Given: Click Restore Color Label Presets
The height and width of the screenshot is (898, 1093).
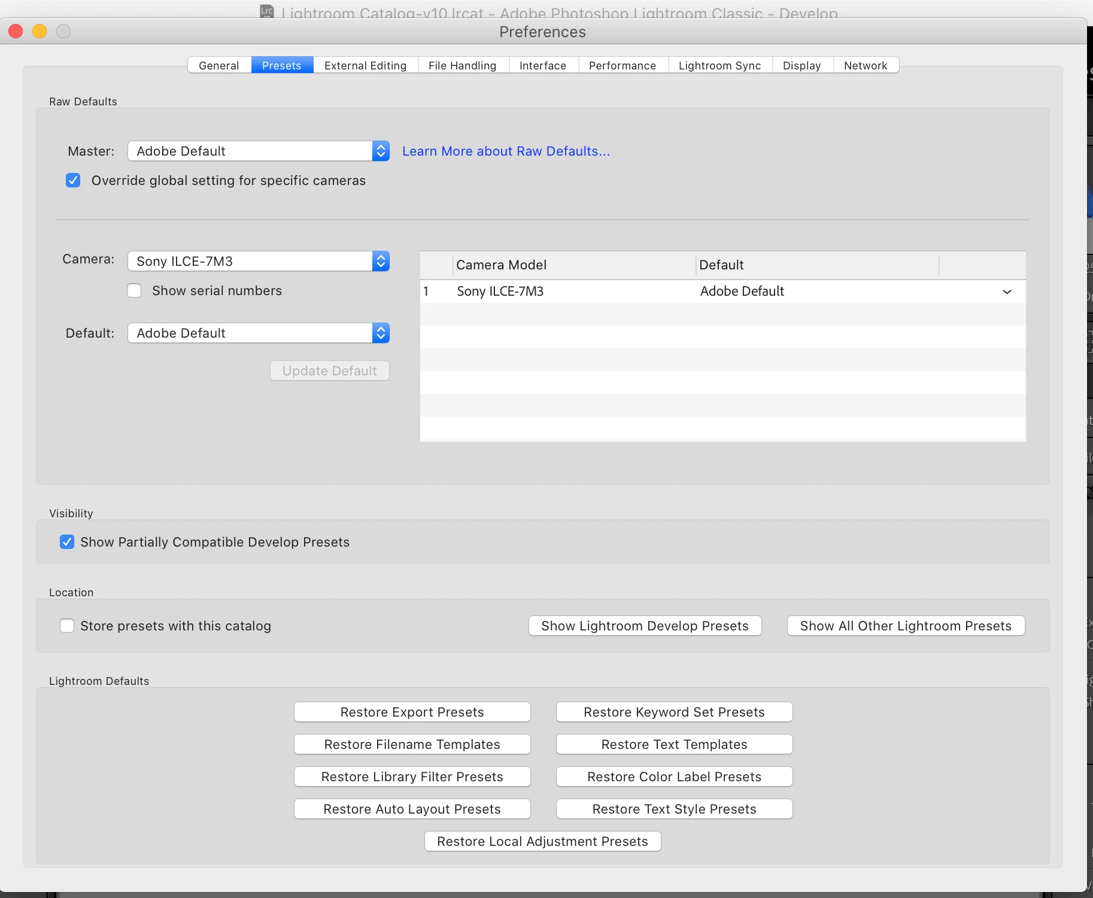Looking at the screenshot, I should tap(675, 776).
